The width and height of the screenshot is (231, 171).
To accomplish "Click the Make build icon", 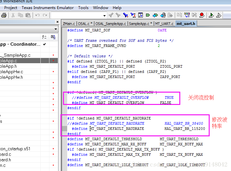I will 187,15.
